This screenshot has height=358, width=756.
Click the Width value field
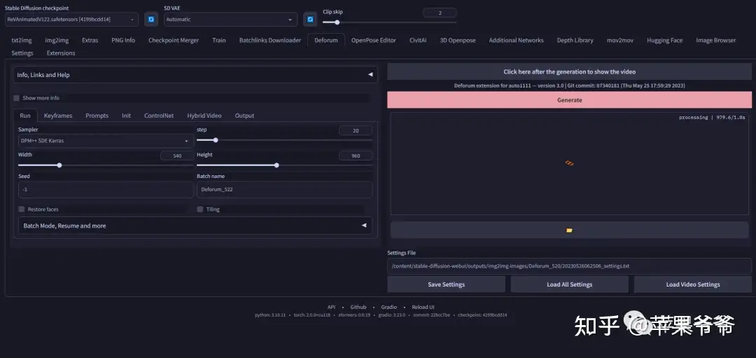coord(177,156)
